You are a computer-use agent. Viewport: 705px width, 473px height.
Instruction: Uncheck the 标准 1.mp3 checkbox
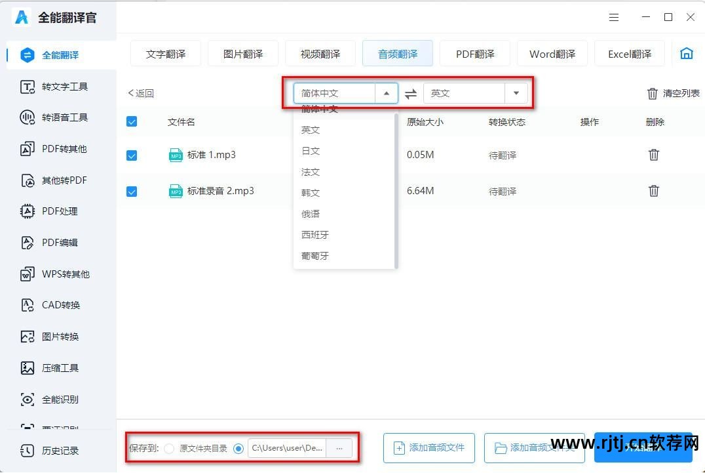pos(132,155)
